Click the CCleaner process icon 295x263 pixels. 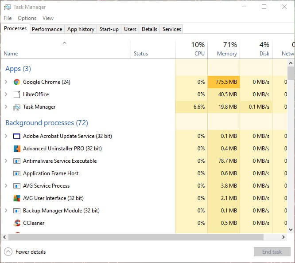coord(17,223)
